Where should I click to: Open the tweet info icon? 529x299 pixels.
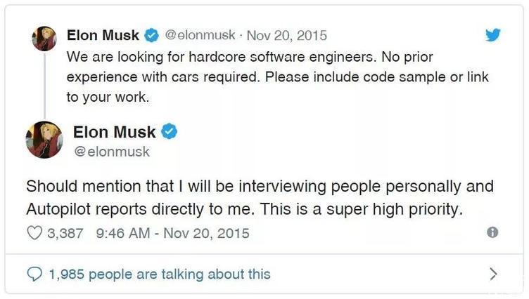[x=492, y=232]
